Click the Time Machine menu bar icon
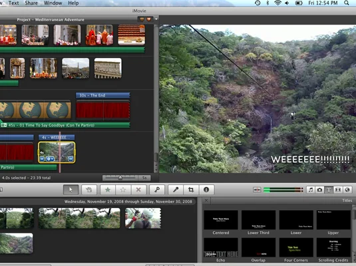356x266 pixels. click(x=258, y=3)
